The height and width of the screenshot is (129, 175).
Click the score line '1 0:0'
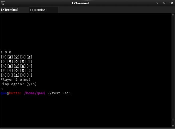(6, 52)
